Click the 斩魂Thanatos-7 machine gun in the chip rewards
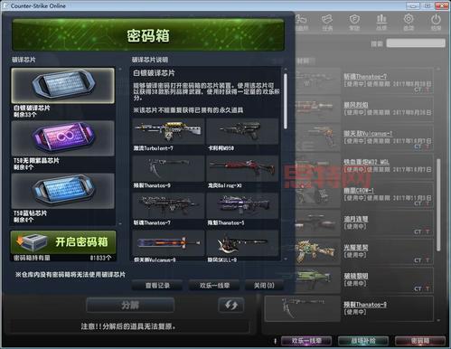The height and width of the screenshot is (349, 451). (168, 206)
